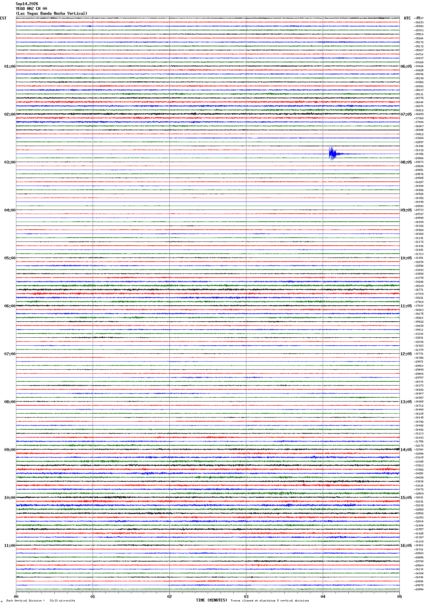Click the CST timezone header
The width and height of the screenshot is (425, 605).
pos(3,18)
